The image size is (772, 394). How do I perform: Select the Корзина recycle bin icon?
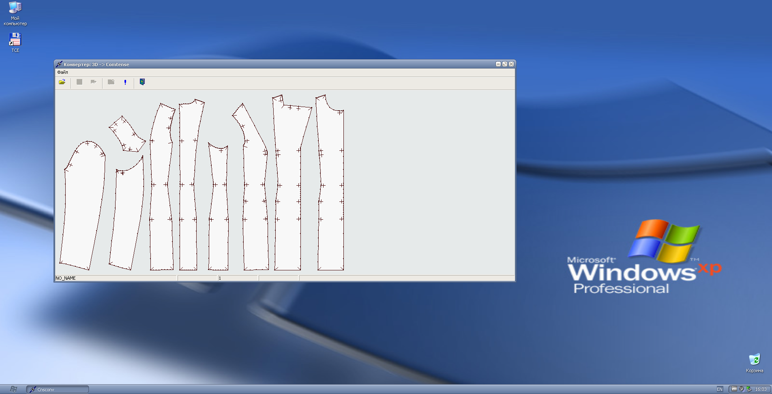[x=755, y=363]
